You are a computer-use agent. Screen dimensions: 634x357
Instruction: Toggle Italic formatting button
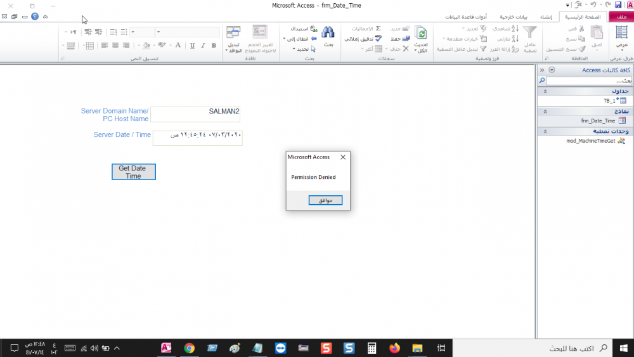click(x=203, y=45)
